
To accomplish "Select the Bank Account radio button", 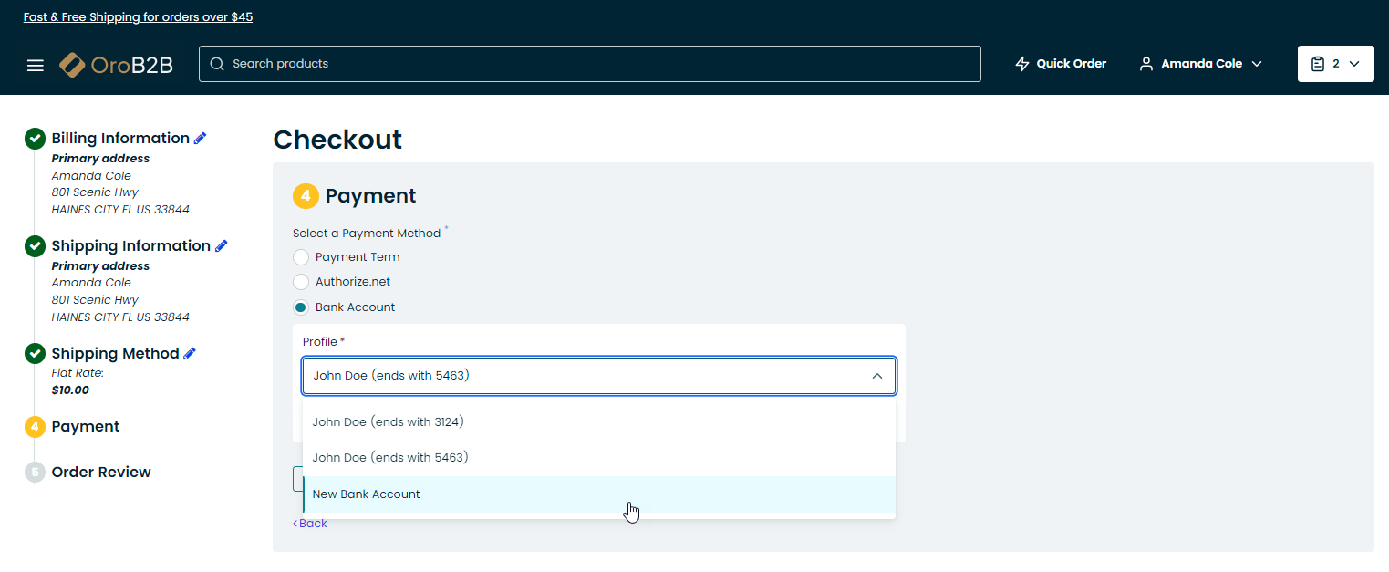I will (x=301, y=307).
